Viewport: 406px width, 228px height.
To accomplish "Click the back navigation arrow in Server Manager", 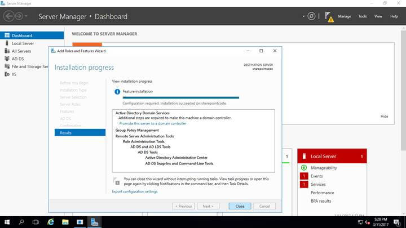I will (x=8, y=16).
